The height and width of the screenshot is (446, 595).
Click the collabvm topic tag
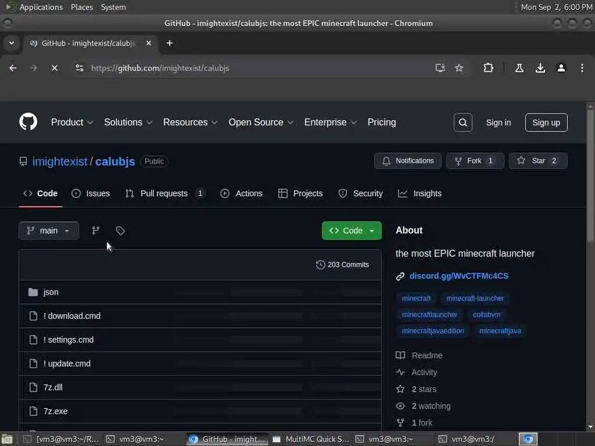486,315
